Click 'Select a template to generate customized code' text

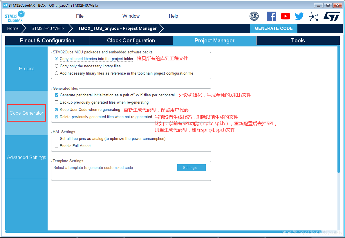pos(93,168)
